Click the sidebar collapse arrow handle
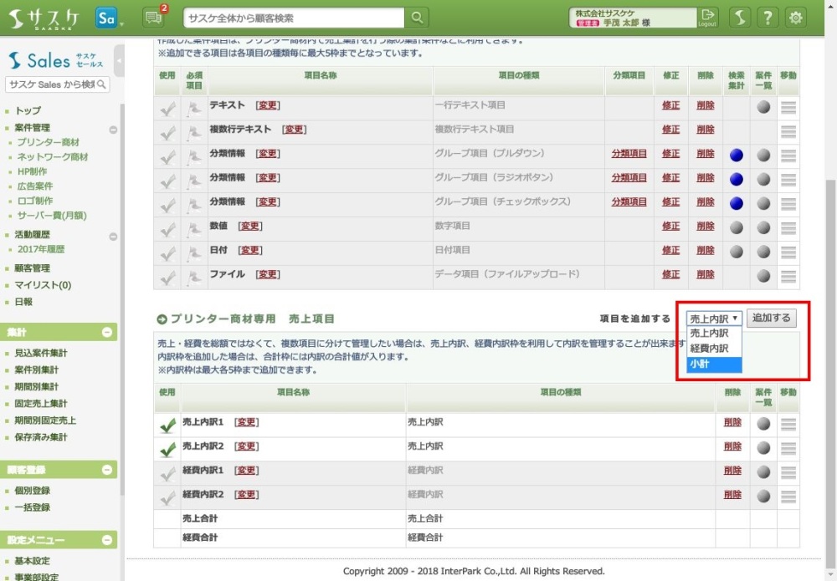The height and width of the screenshot is (581, 837). tap(120, 61)
